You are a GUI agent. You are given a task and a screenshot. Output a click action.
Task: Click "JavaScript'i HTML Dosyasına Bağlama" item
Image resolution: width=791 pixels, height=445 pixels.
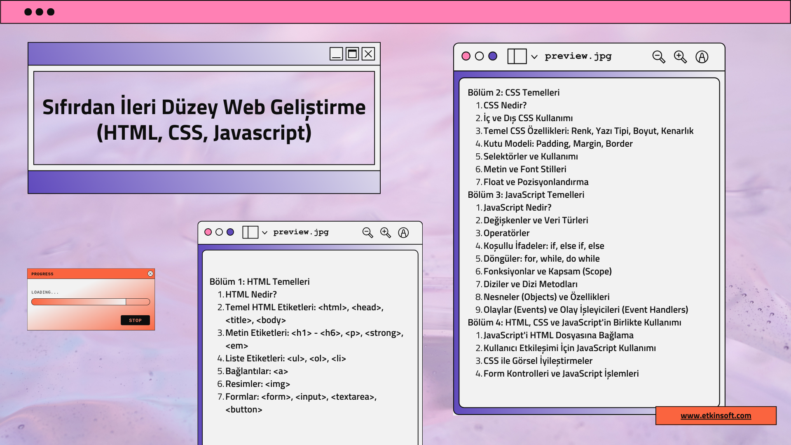(558, 335)
